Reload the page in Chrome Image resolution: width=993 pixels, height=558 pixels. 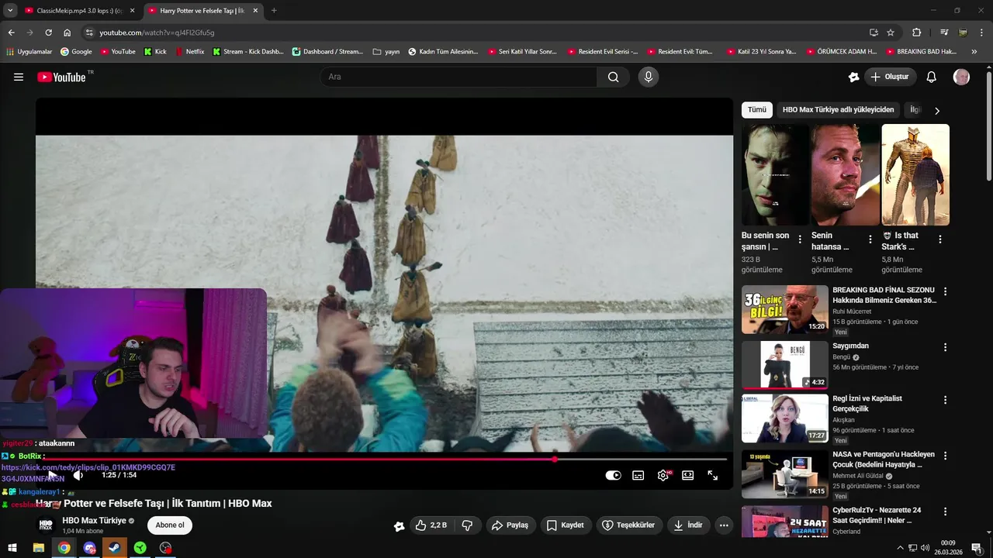pyautogui.click(x=48, y=33)
